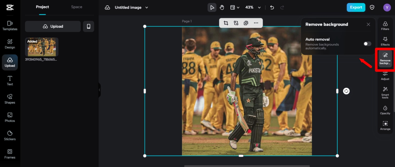The image size is (395, 167).
Task: Undo the last action
Action: point(272,7)
